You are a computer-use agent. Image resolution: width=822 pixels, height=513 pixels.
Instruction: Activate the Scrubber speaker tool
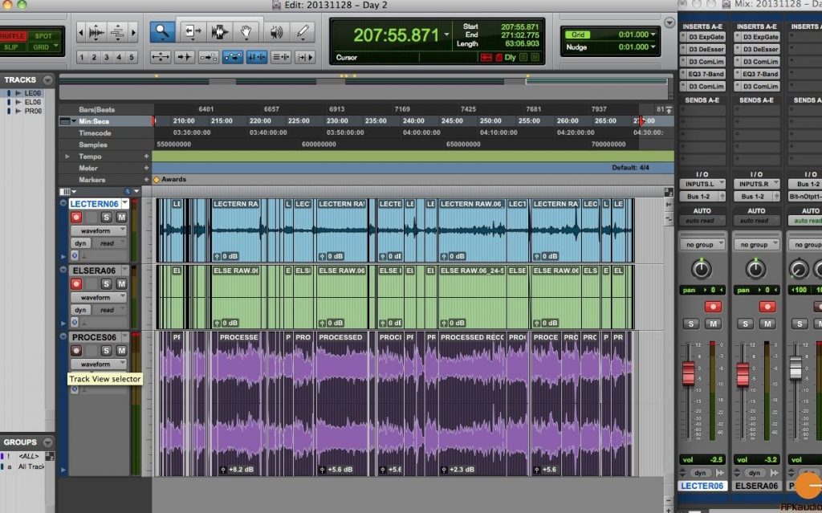276,32
